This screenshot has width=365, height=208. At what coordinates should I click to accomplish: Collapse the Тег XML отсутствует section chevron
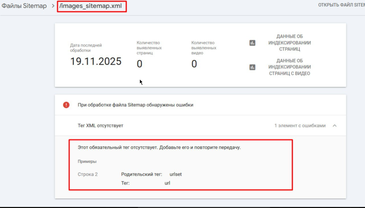pos(334,125)
